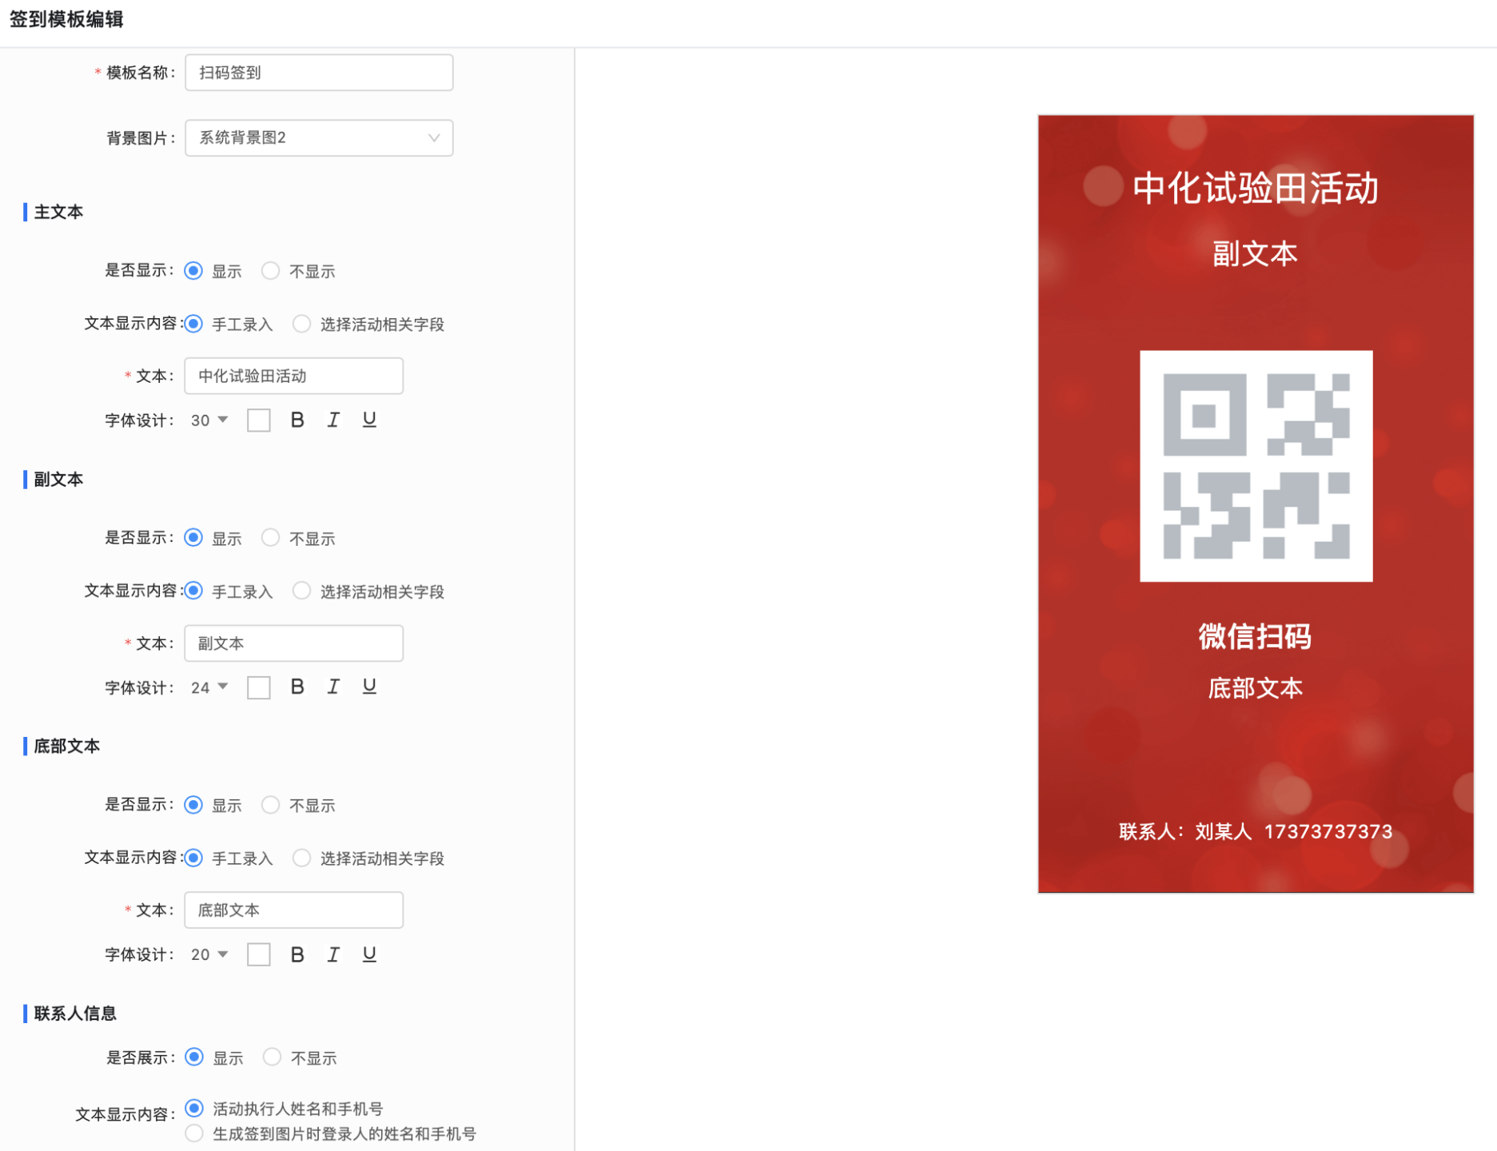
Task: Click the QR code in preview
Action: pyautogui.click(x=1256, y=466)
